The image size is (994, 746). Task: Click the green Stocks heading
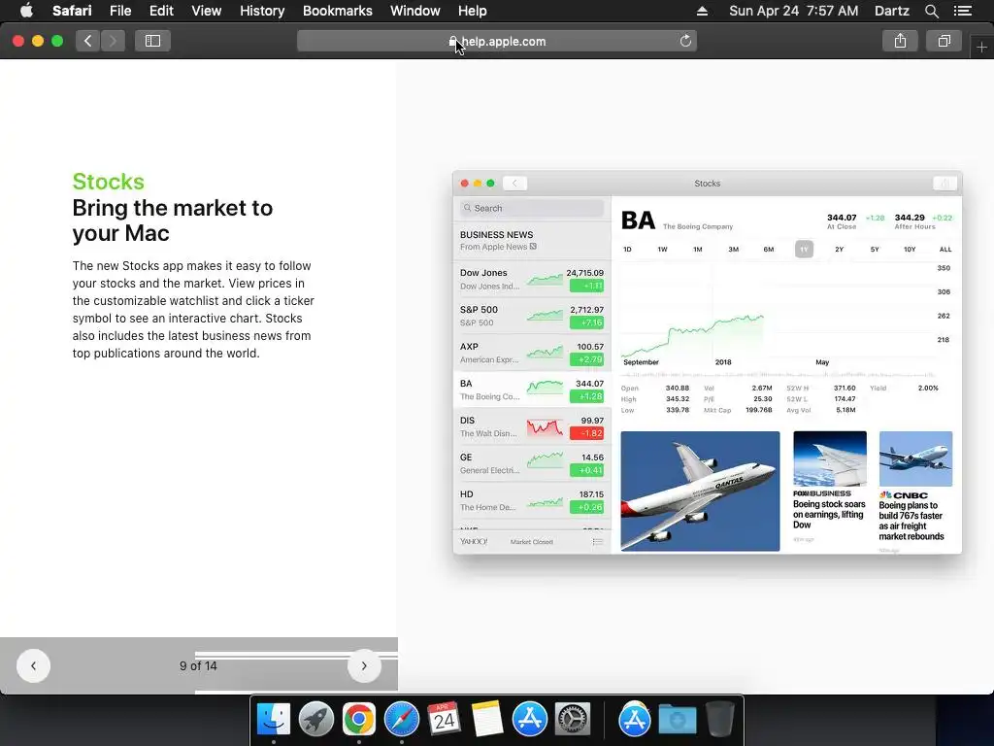pyautogui.click(x=109, y=182)
